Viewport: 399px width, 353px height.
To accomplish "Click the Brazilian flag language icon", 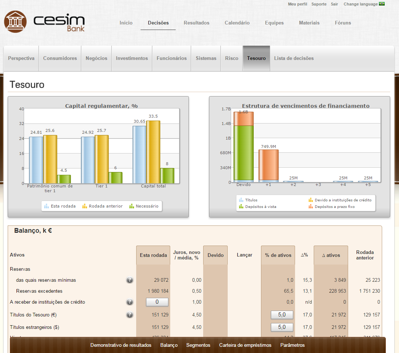I will 382,4.
